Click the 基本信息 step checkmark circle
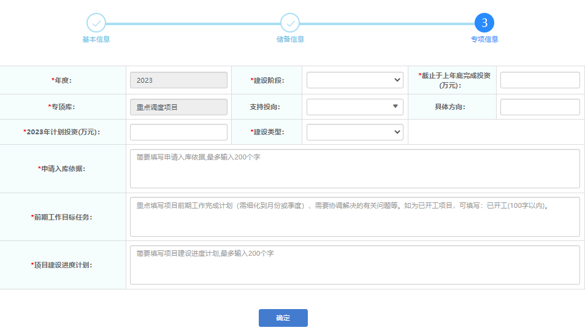The width and height of the screenshot is (585, 333). [x=96, y=23]
